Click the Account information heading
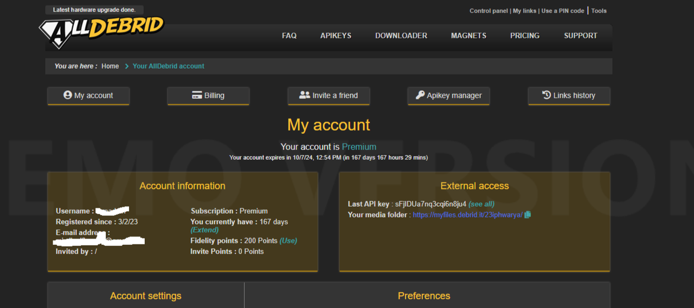 pos(183,186)
